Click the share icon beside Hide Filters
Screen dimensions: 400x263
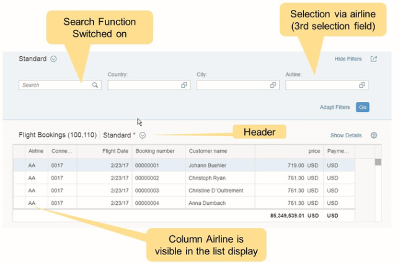[x=374, y=59]
